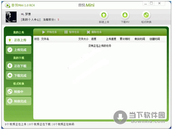Click the 文件大小 column header
The image size is (173, 129).
tap(83, 39)
